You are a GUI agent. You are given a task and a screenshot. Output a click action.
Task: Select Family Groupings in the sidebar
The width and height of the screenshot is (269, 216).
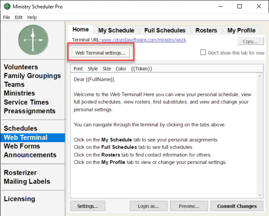(x=32, y=75)
